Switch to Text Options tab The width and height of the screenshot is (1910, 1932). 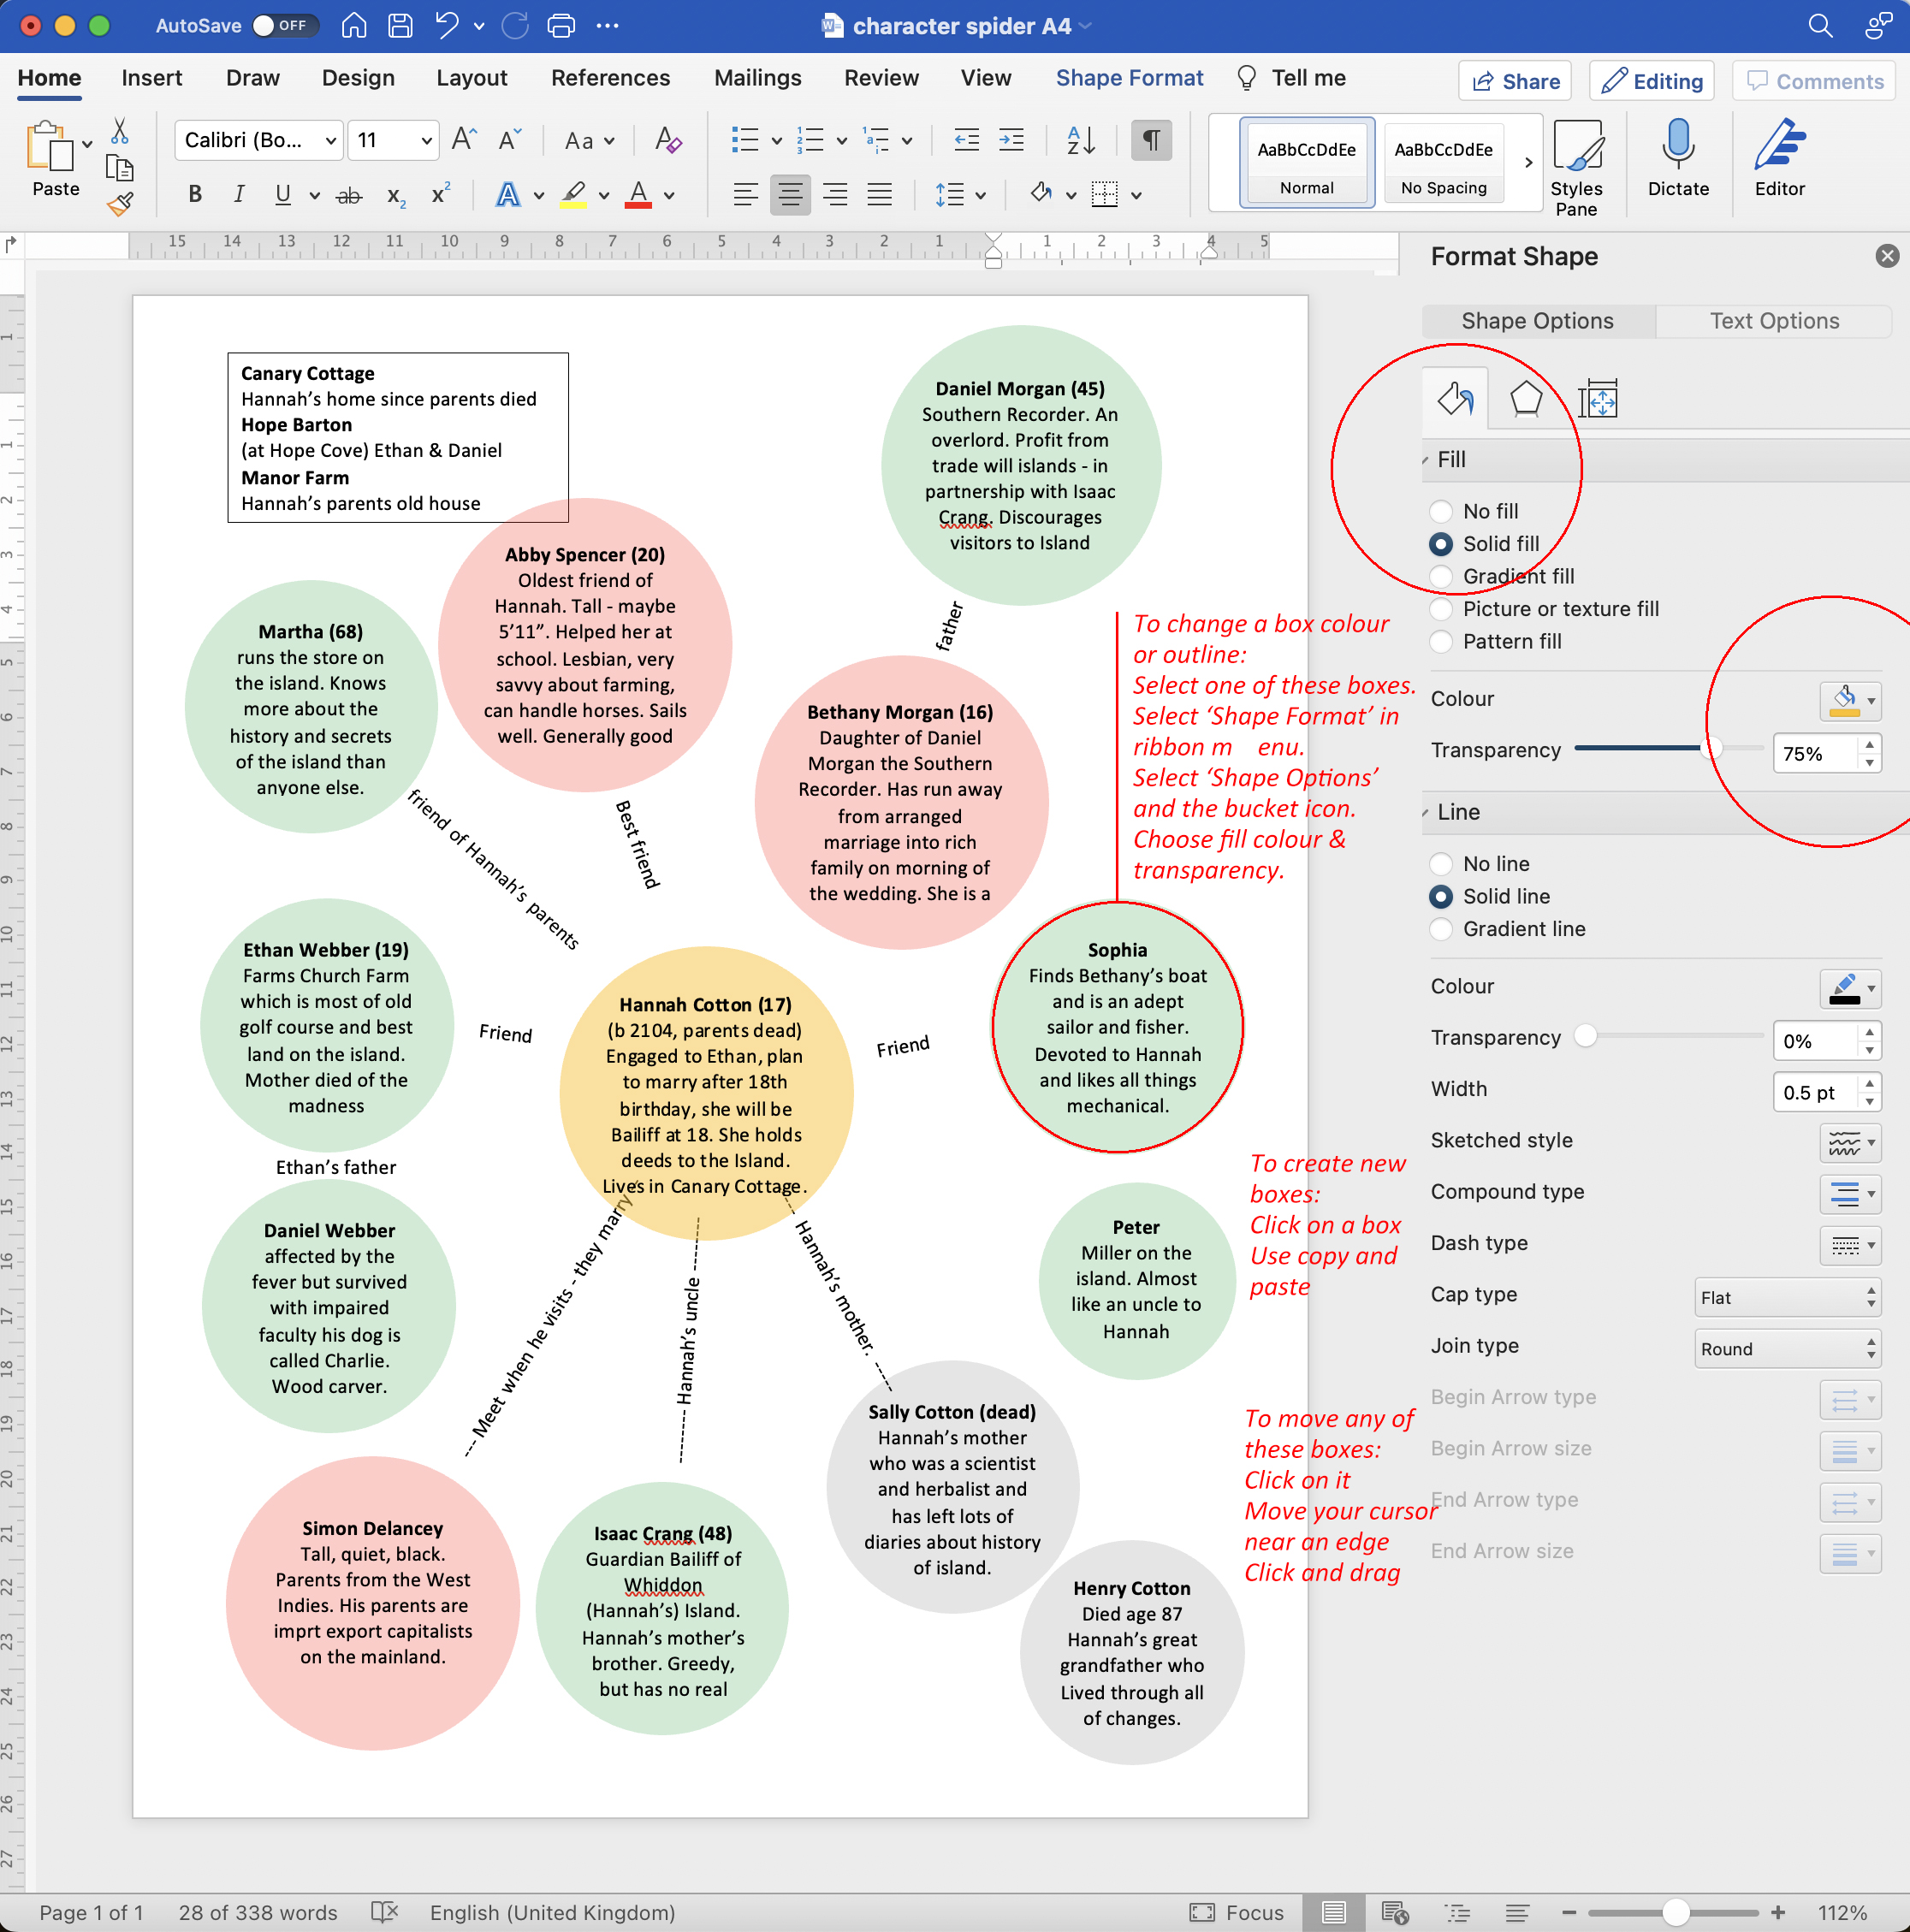(x=1774, y=321)
